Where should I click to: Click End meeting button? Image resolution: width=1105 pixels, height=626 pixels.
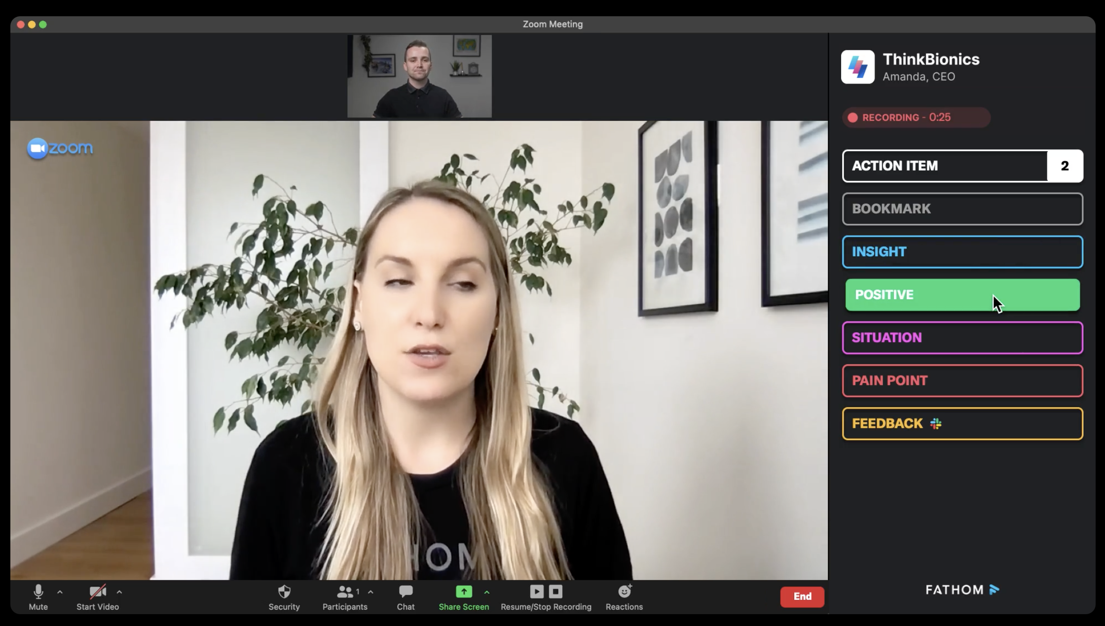[802, 595]
